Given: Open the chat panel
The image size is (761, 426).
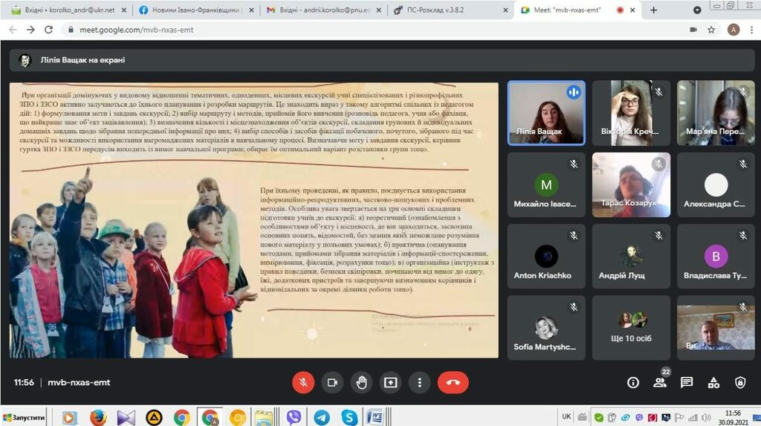Looking at the screenshot, I should (687, 382).
